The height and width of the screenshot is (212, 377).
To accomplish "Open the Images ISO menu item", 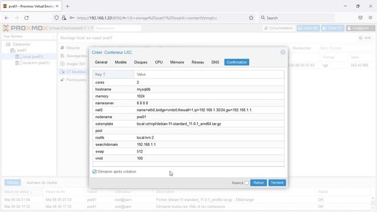I will (75, 64).
